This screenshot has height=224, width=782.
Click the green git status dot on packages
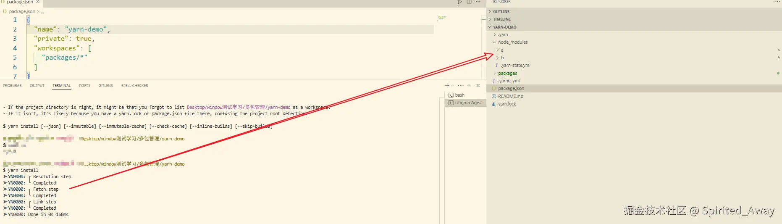(x=778, y=73)
